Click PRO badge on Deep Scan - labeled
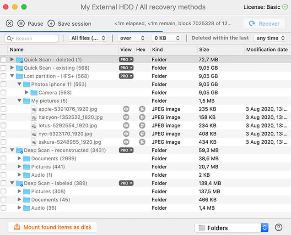 click(x=126, y=183)
